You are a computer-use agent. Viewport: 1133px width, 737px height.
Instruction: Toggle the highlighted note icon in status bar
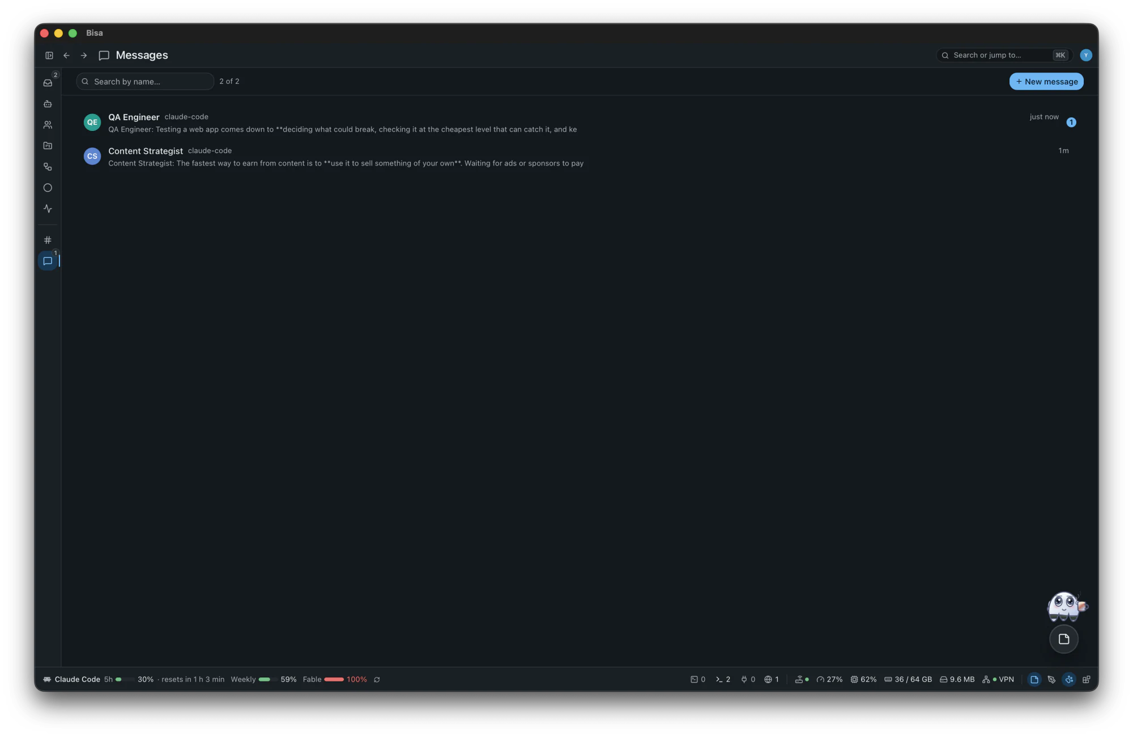pyautogui.click(x=1034, y=679)
